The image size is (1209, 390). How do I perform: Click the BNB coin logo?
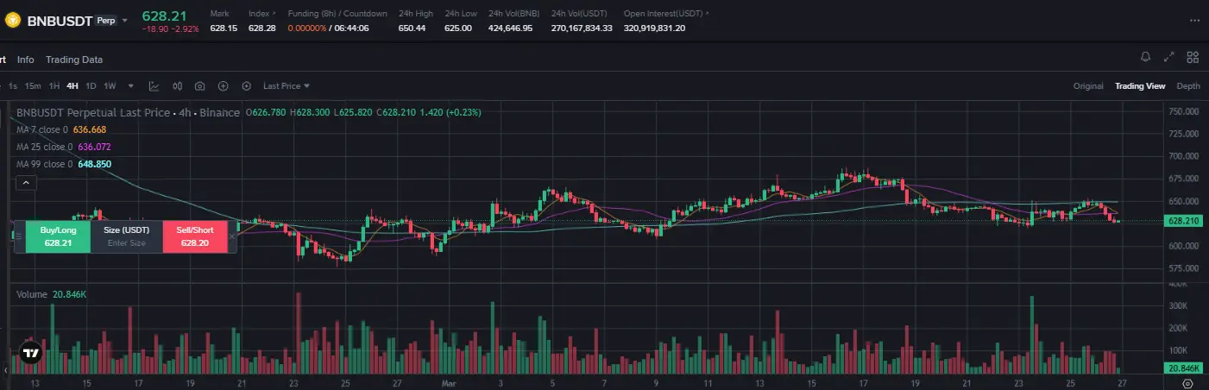[x=12, y=20]
